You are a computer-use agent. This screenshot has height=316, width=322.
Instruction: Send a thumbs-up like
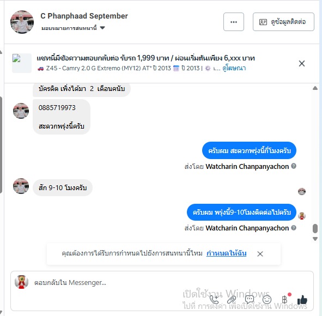tap(302, 300)
